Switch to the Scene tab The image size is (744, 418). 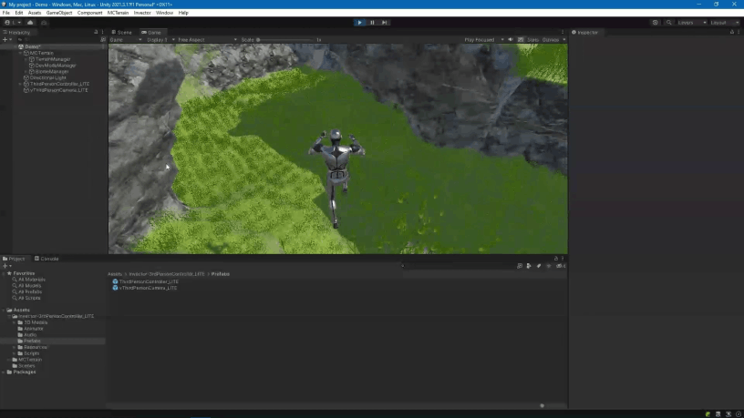[x=123, y=32]
